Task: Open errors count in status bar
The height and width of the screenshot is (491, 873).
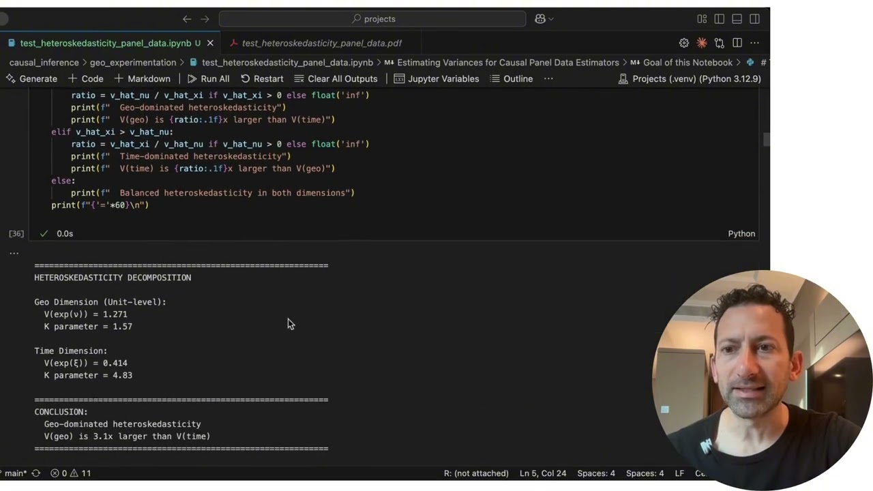Action: pos(59,473)
